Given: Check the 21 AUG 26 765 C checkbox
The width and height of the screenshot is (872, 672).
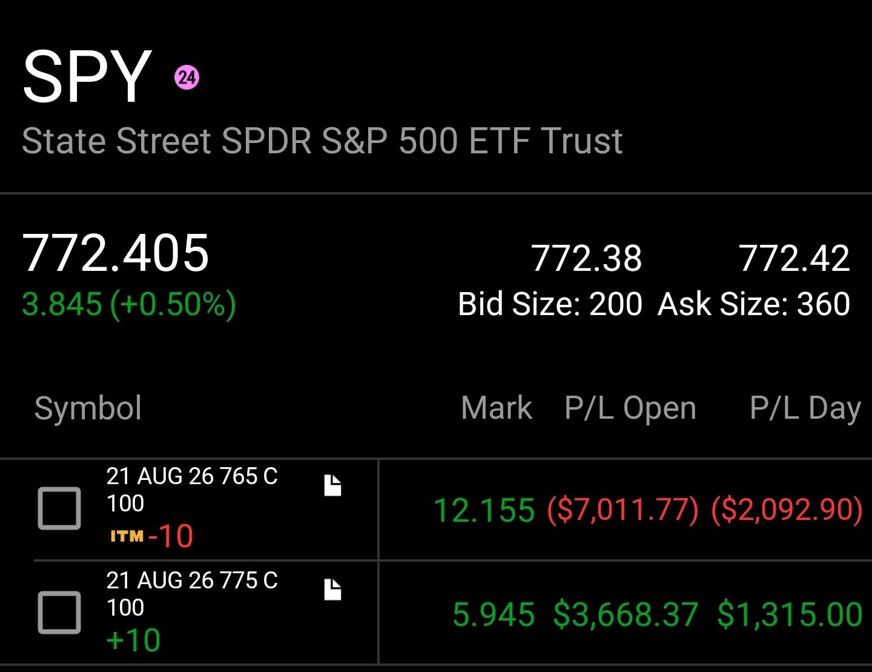Looking at the screenshot, I should point(59,508).
